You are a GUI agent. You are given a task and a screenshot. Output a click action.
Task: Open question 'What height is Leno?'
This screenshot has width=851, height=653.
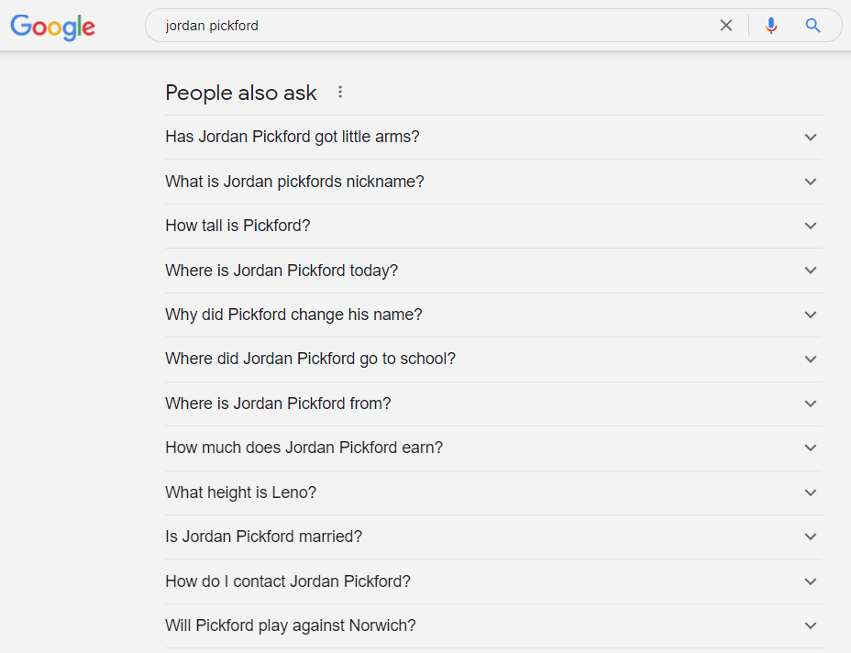pos(494,493)
